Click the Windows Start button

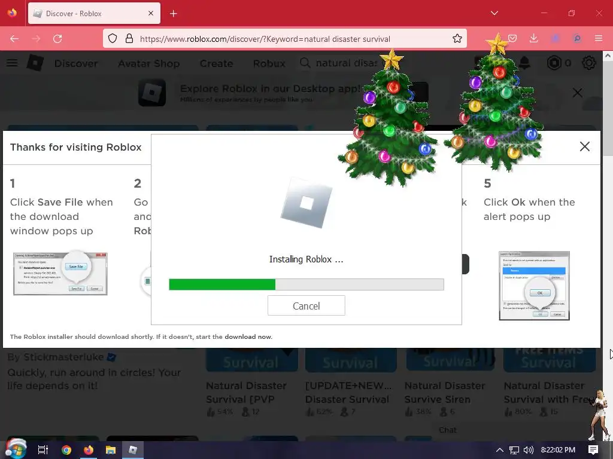[x=16, y=449]
